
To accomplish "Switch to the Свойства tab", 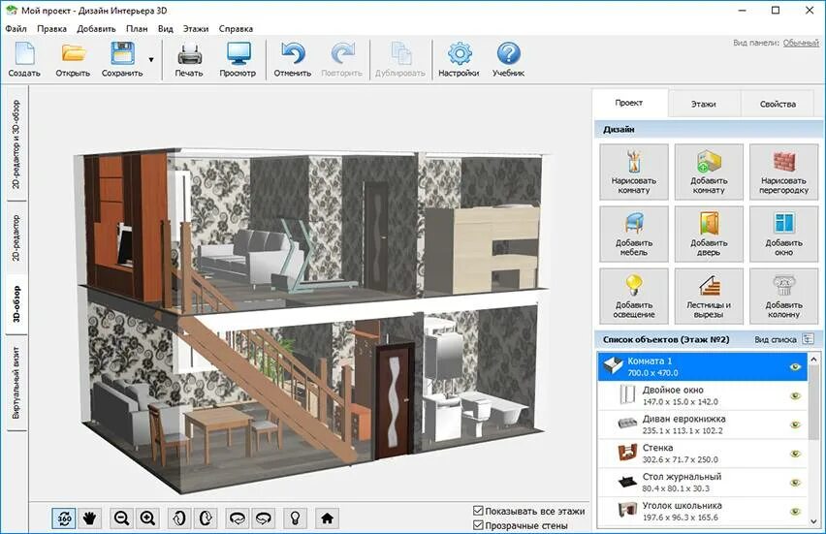I will [x=778, y=104].
